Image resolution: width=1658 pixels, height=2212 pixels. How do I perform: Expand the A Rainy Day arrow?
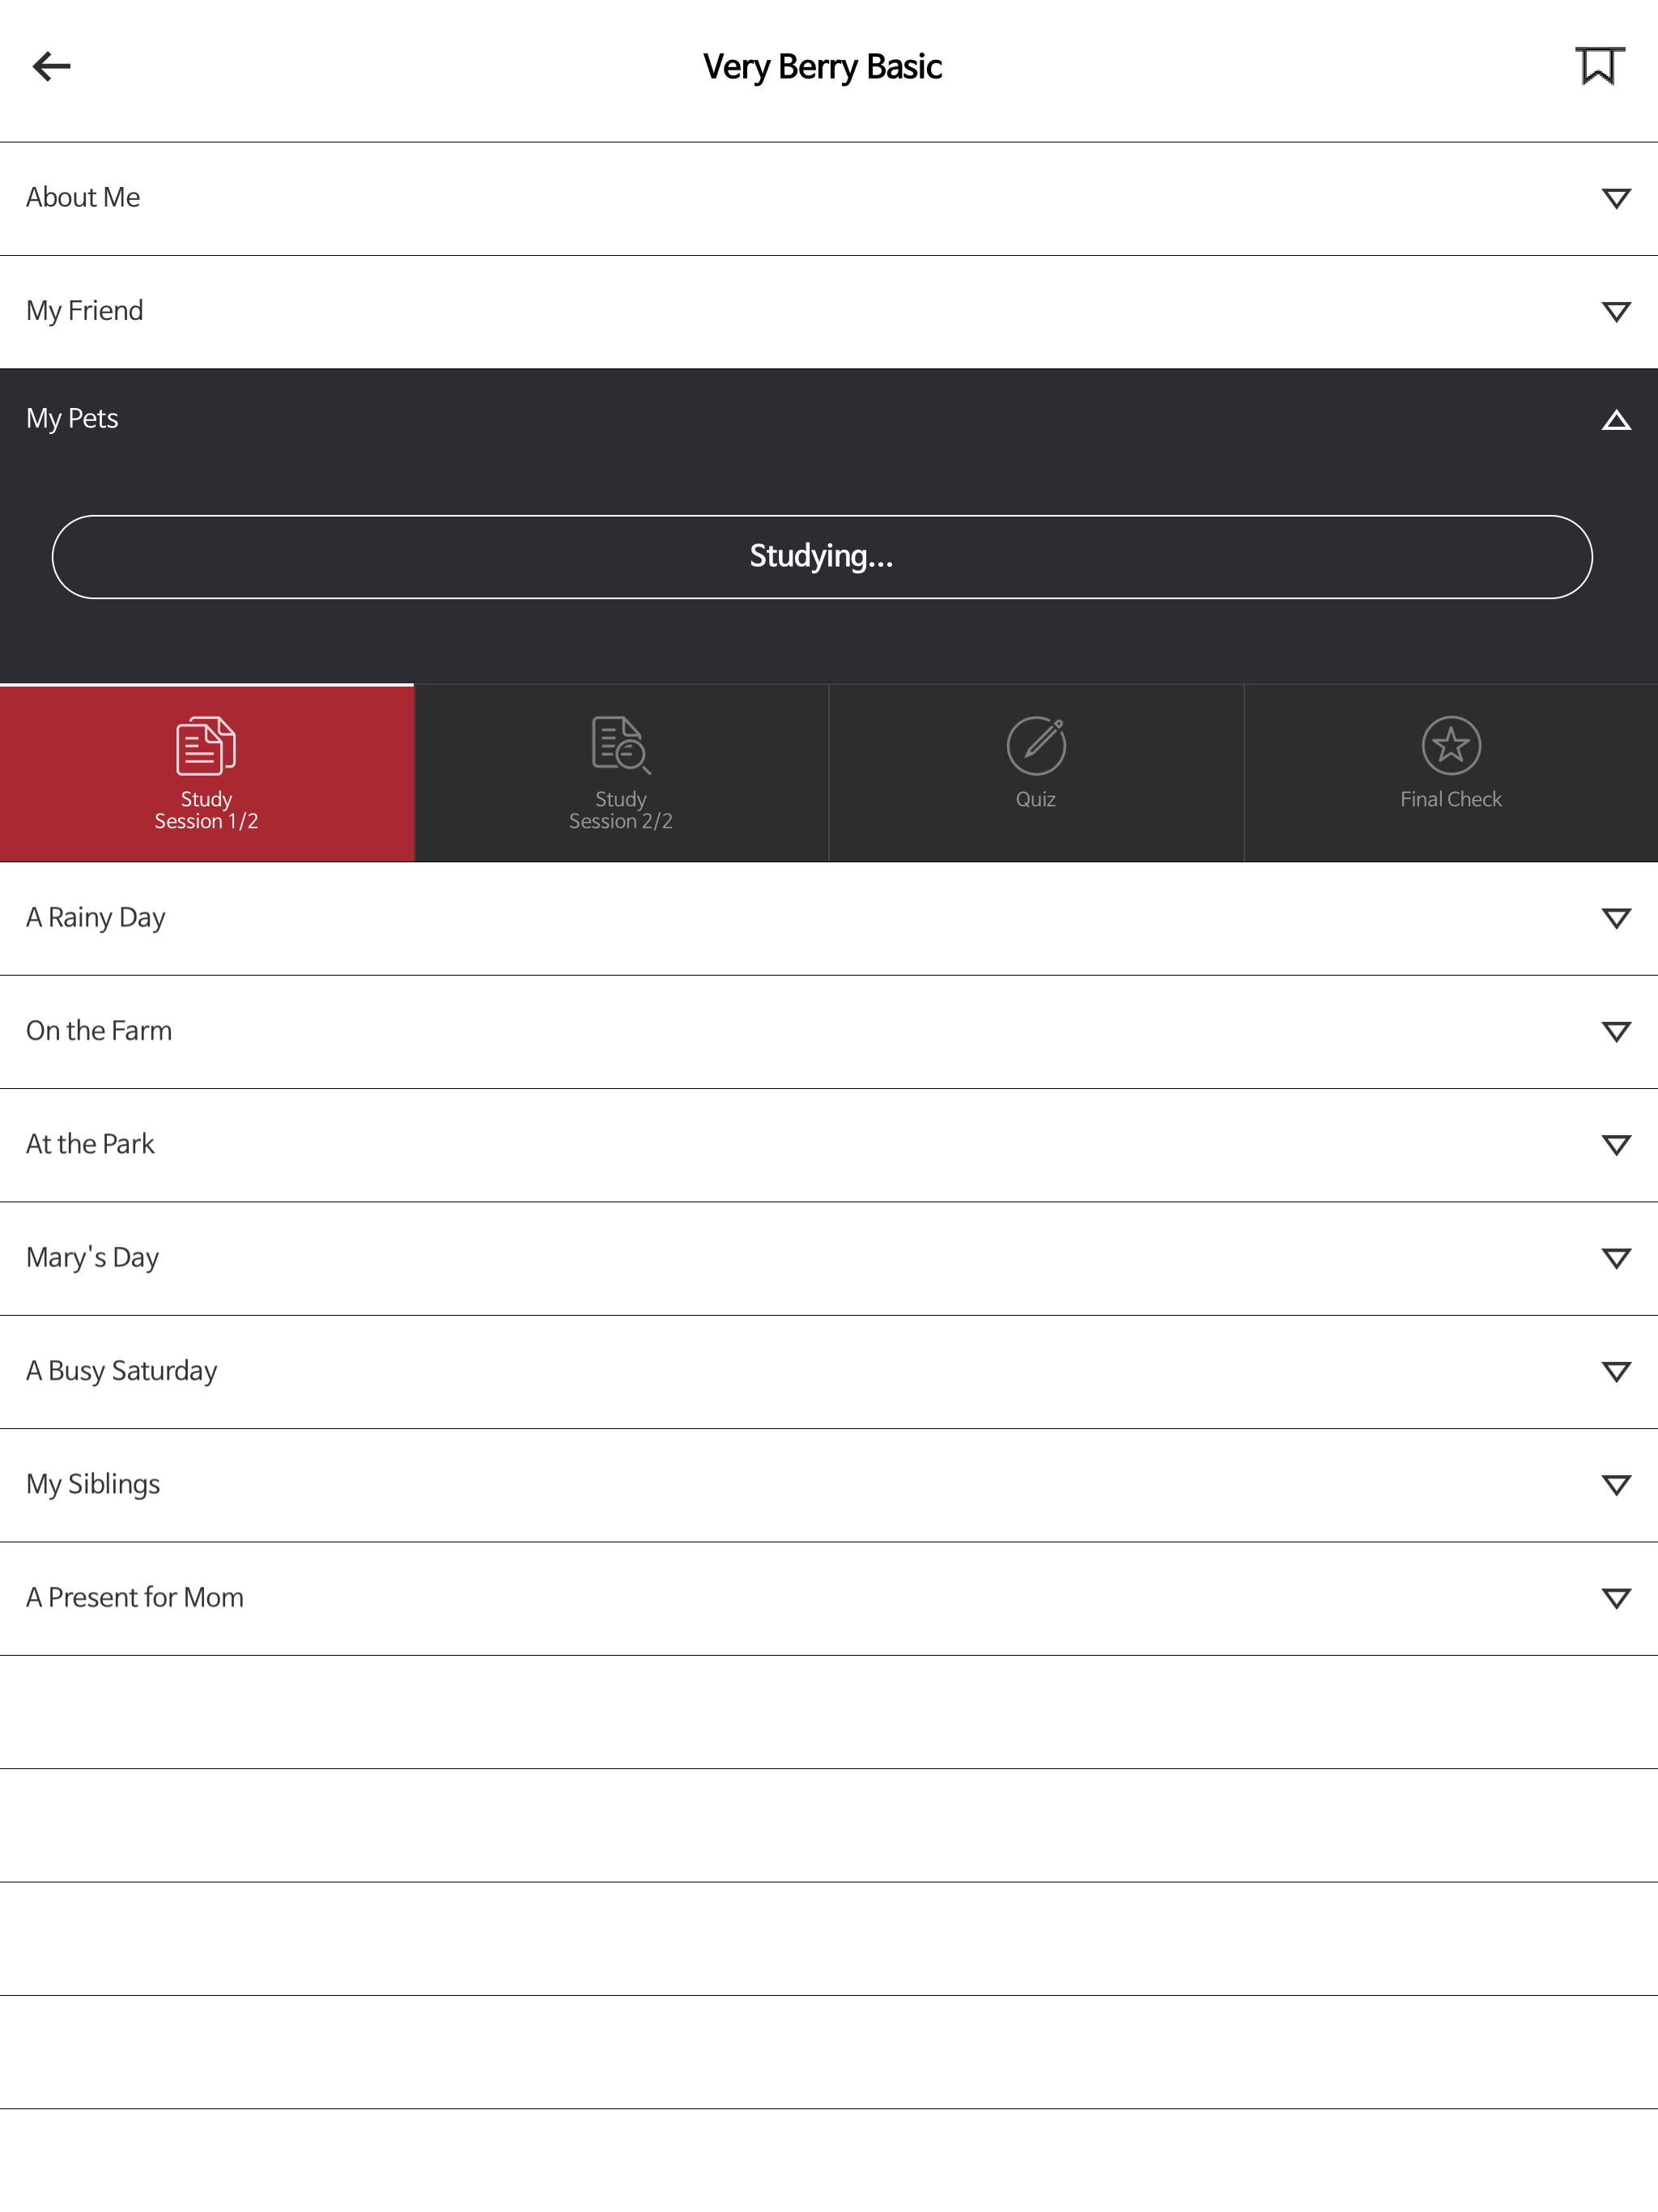pos(1616,918)
